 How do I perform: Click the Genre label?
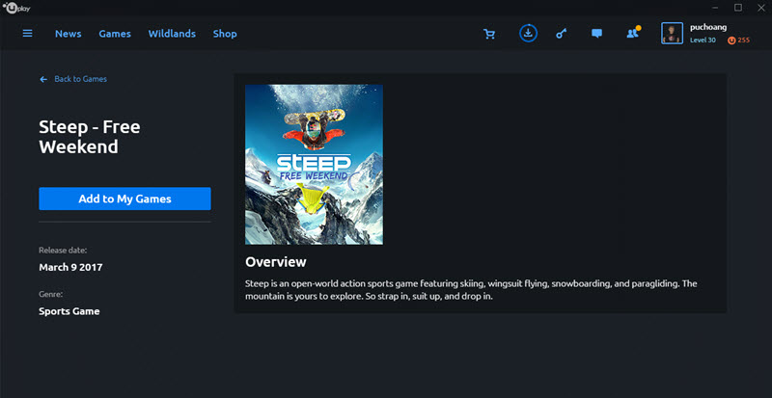(51, 294)
